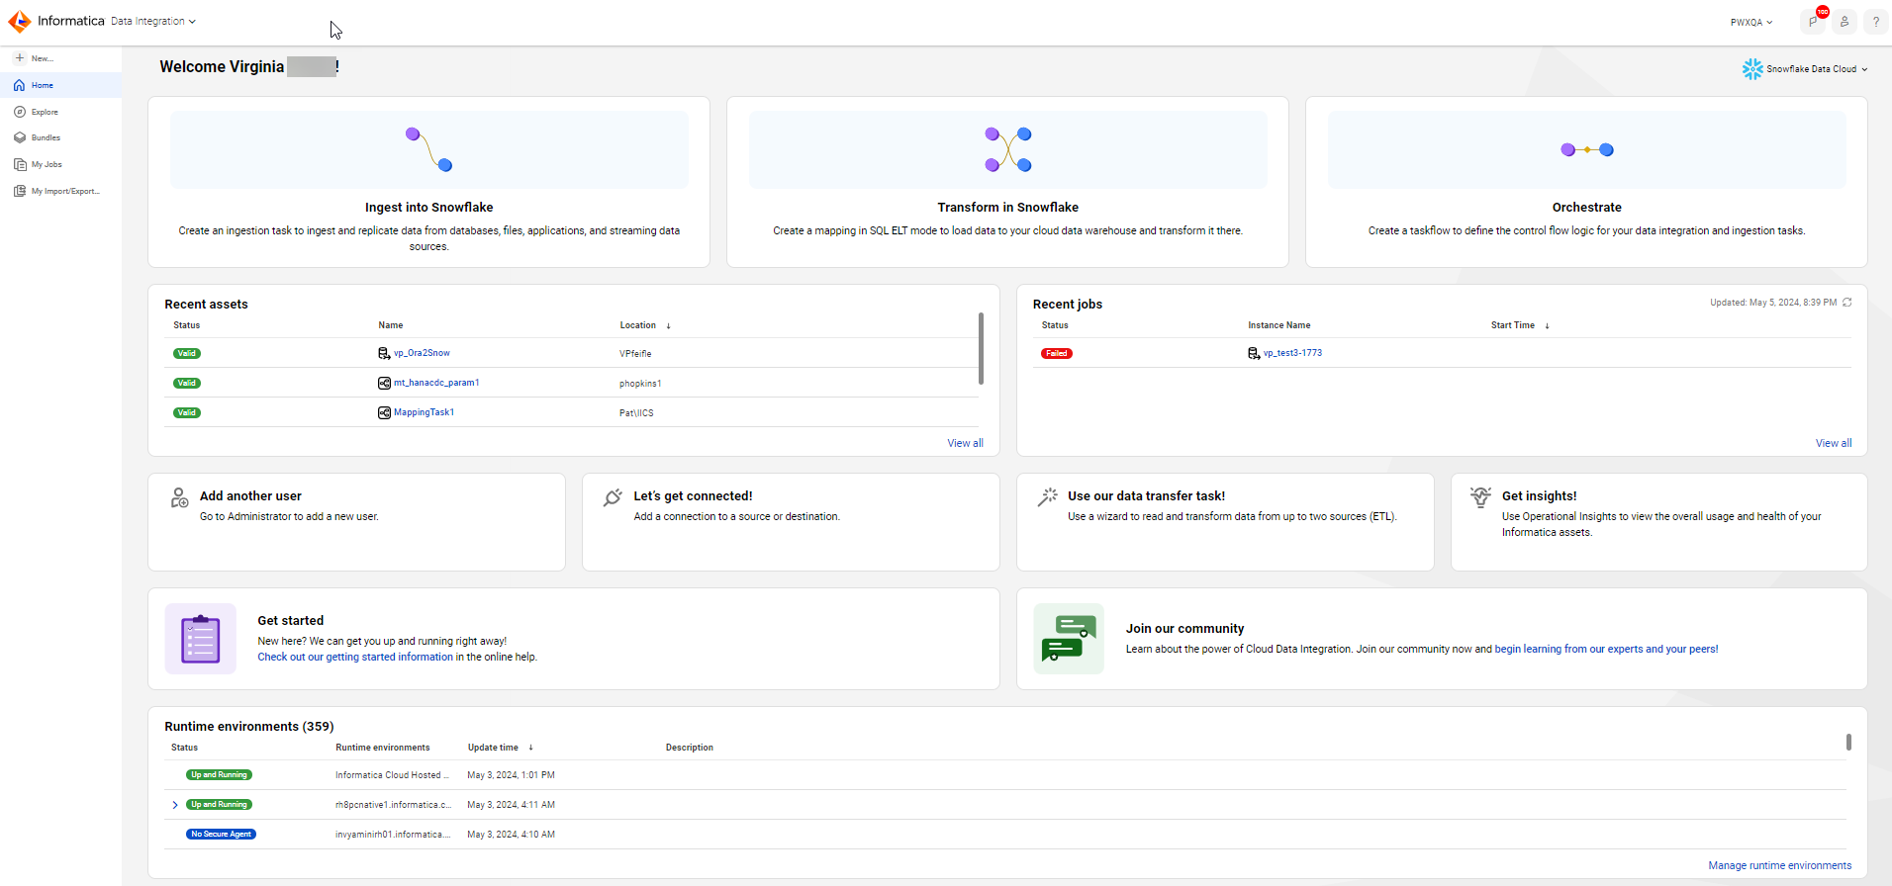Select Home in the sidebar

[61, 85]
